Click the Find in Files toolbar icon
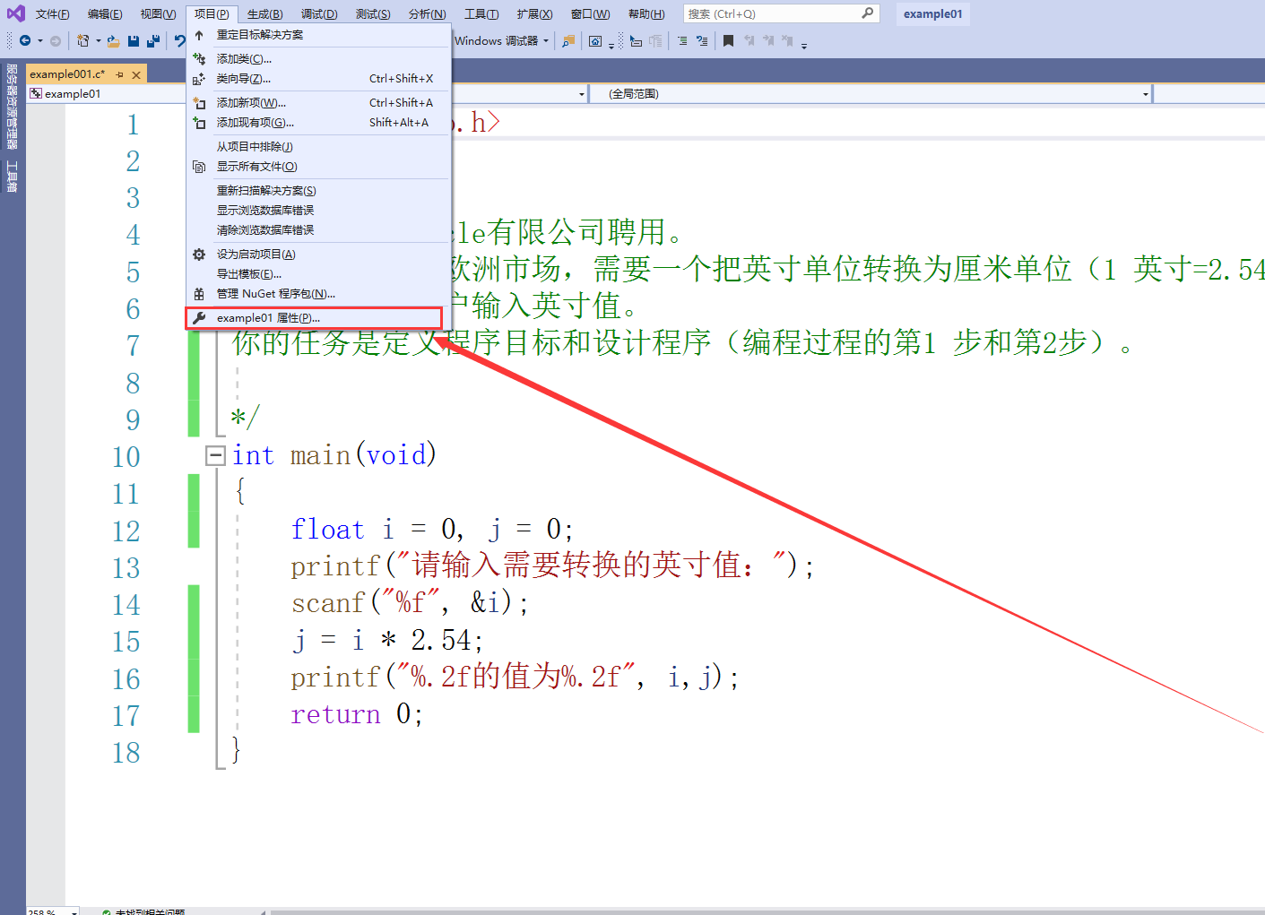The height and width of the screenshot is (915, 1265). click(x=568, y=41)
